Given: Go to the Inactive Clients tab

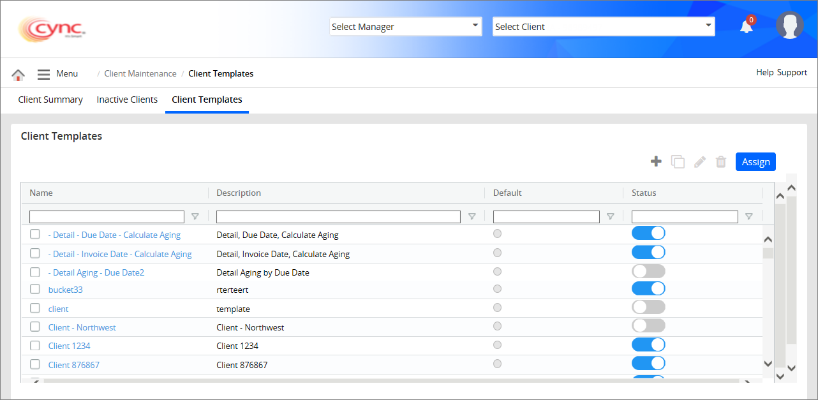Looking at the screenshot, I should [x=127, y=100].
